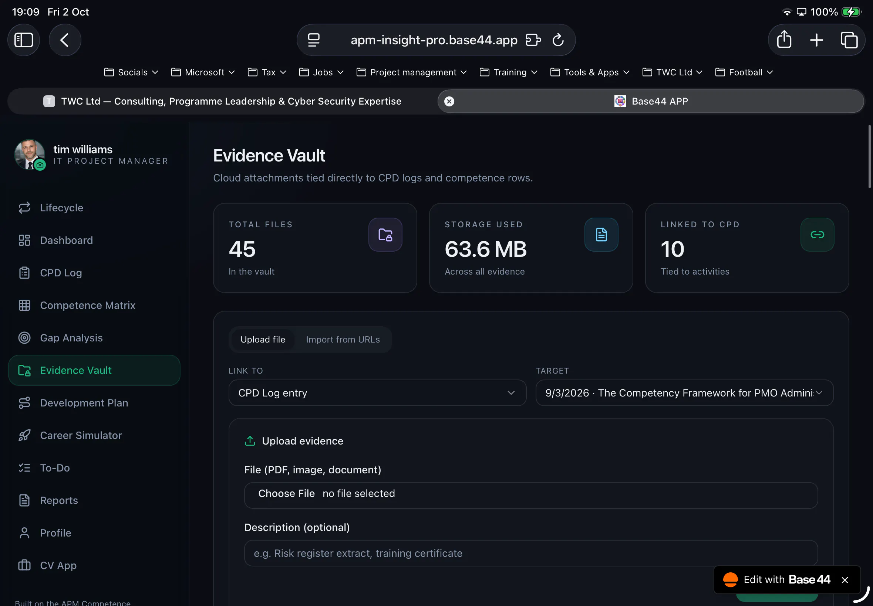
Task: Click the Linked to CPD link icon
Action: click(817, 235)
